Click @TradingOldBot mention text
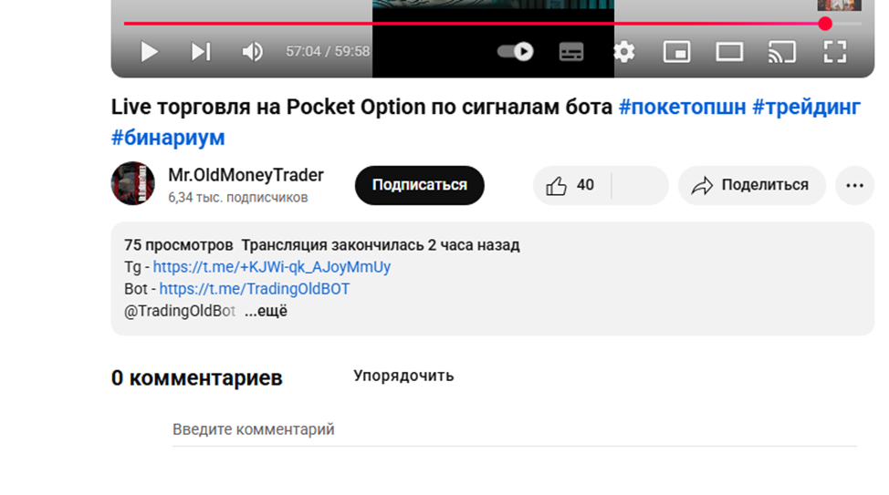The width and height of the screenshot is (889, 495). coord(179,311)
